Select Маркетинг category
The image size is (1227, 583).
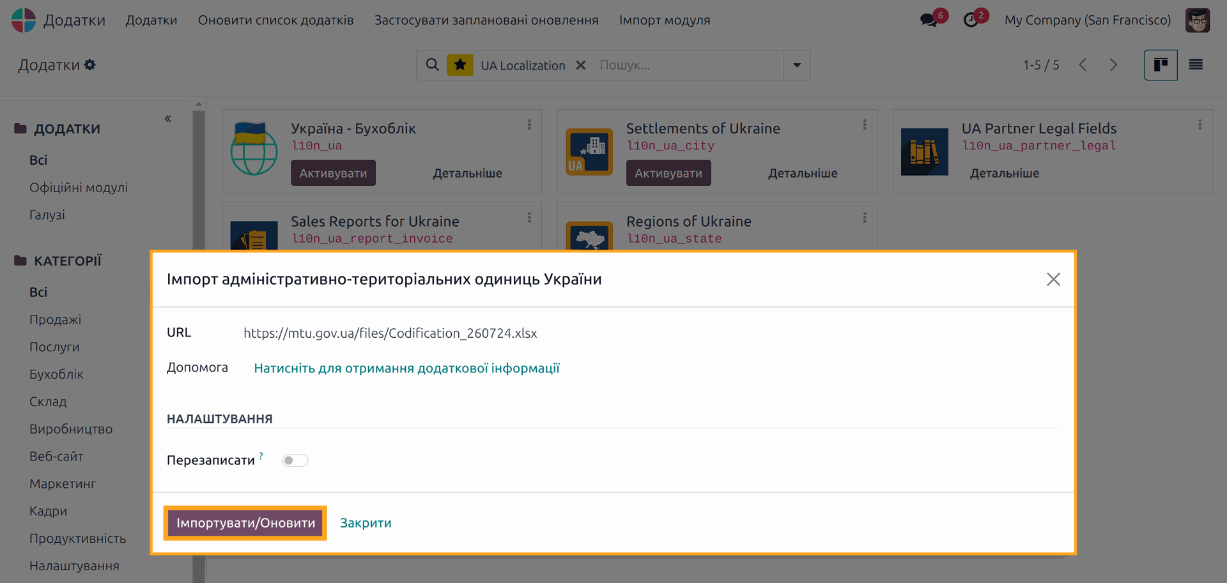[x=63, y=483]
